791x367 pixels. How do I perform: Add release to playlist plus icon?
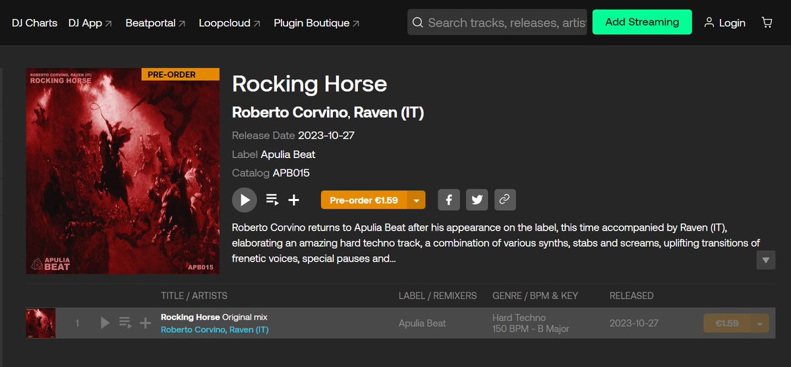294,200
